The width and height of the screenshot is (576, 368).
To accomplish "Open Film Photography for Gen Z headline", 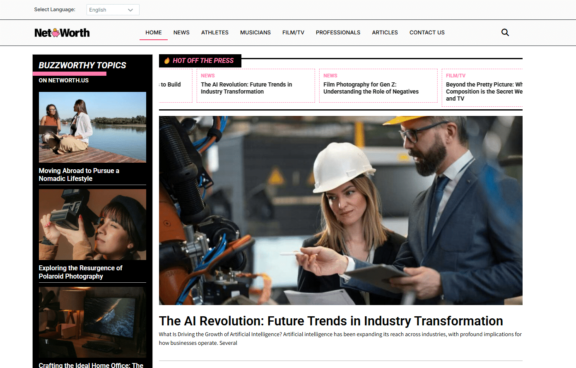I will point(371,88).
